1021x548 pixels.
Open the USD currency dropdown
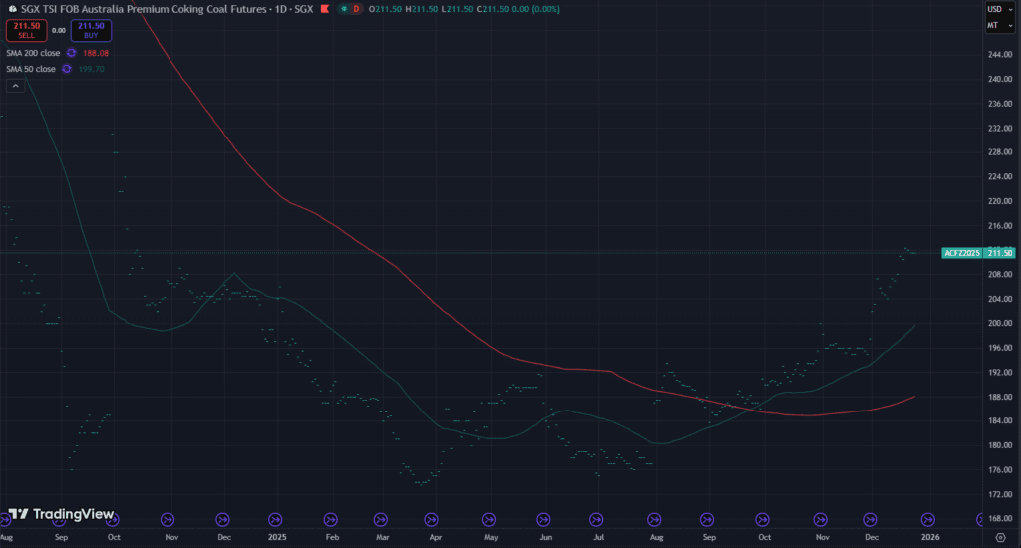coord(994,9)
